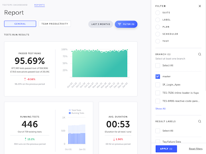
Task: Click the last data point on passed runs chart
Action: tap(127, 50)
